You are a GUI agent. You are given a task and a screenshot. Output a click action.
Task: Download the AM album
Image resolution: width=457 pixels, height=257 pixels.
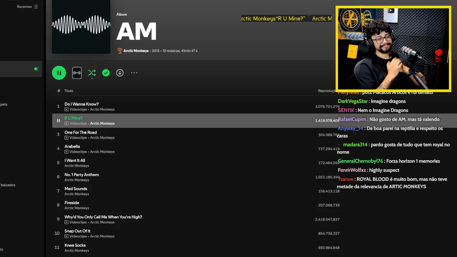[x=120, y=73]
